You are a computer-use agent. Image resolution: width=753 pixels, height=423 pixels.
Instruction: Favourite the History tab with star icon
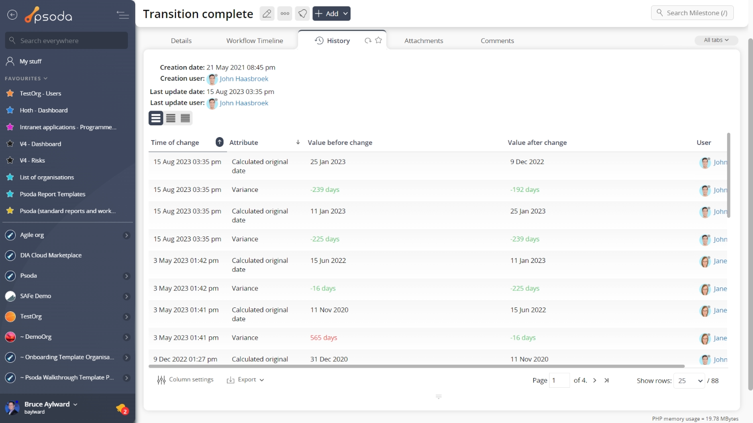coord(378,41)
